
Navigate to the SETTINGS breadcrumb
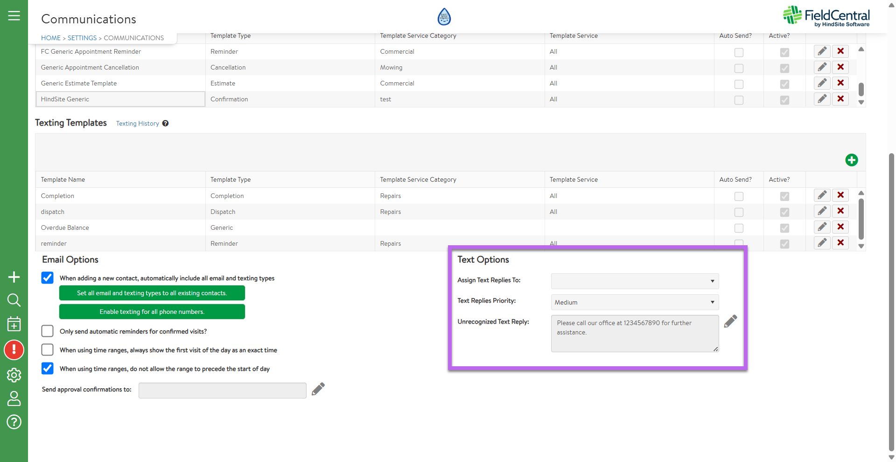82,38
